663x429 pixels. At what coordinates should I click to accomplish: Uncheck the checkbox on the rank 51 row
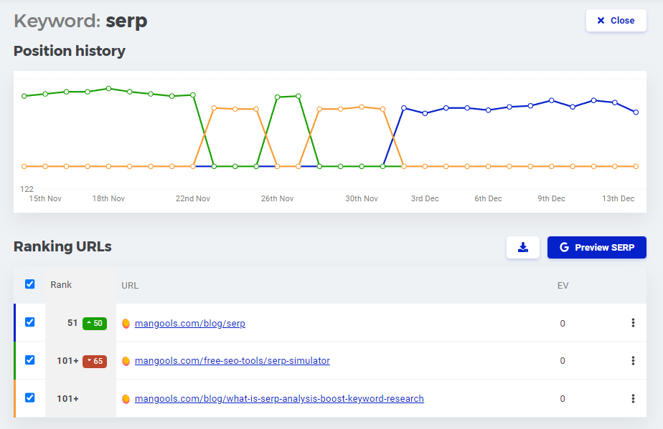tap(29, 322)
